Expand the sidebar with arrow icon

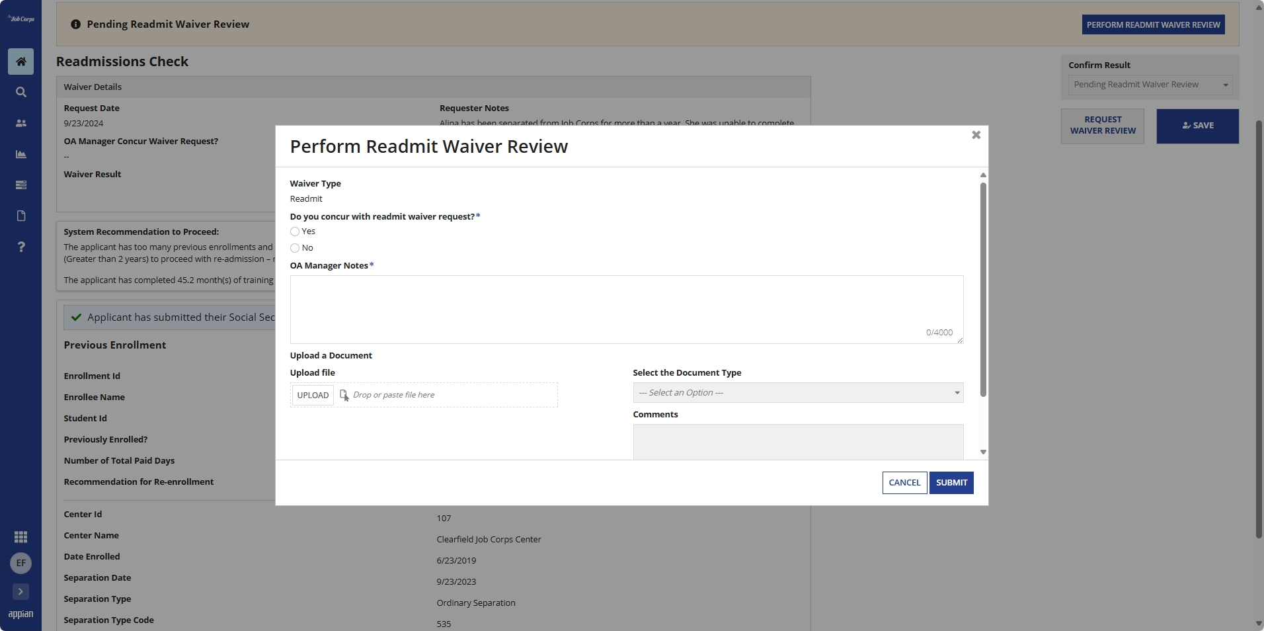point(20,591)
